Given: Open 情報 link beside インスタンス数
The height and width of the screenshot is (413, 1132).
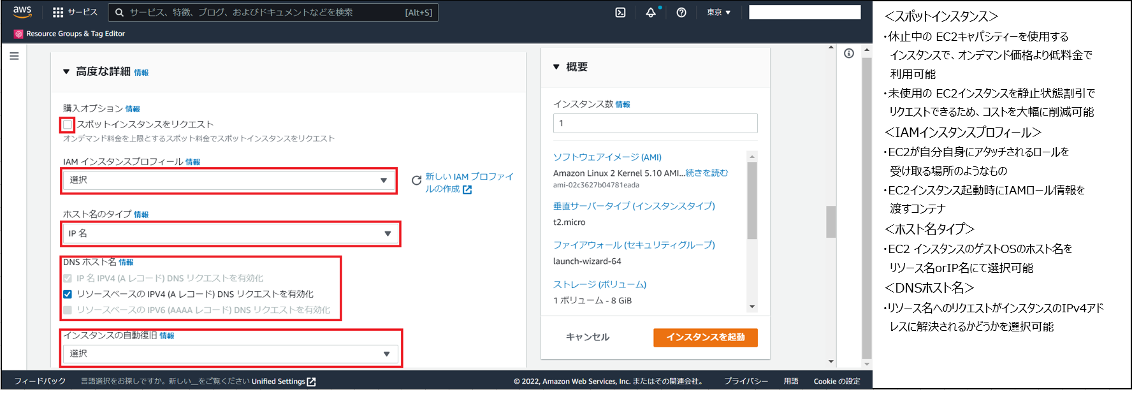Looking at the screenshot, I should pyautogui.click(x=623, y=105).
